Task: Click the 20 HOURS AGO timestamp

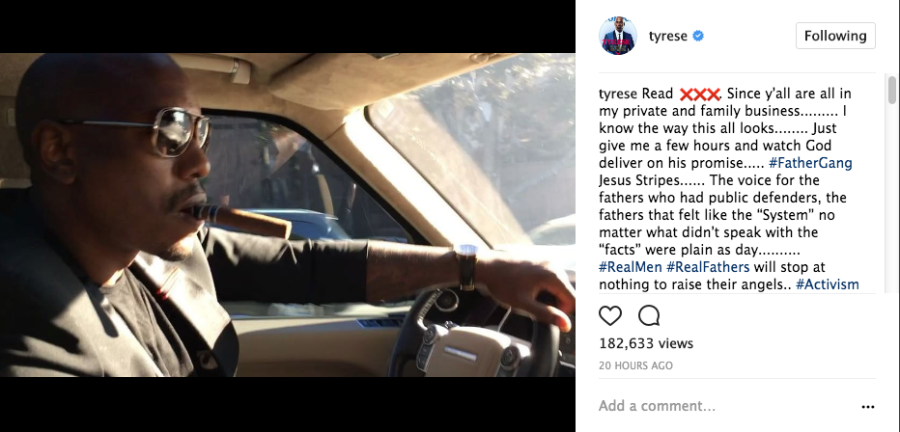Action: point(635,365)
